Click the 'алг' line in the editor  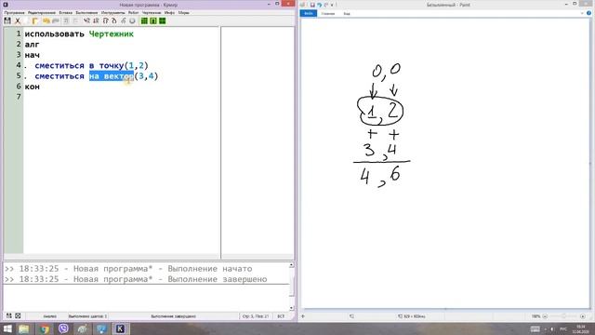coord(33,45)
